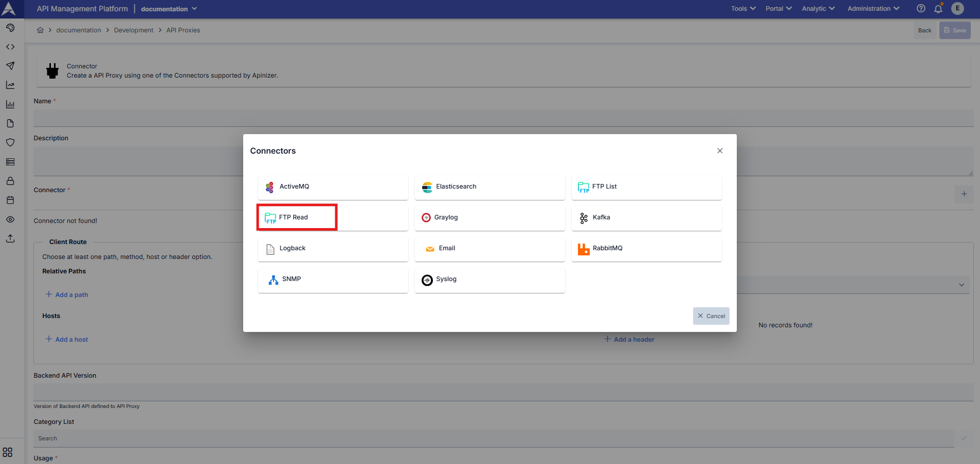
Task: Select the ActiveMQ connector
Action: pos(333,187)
